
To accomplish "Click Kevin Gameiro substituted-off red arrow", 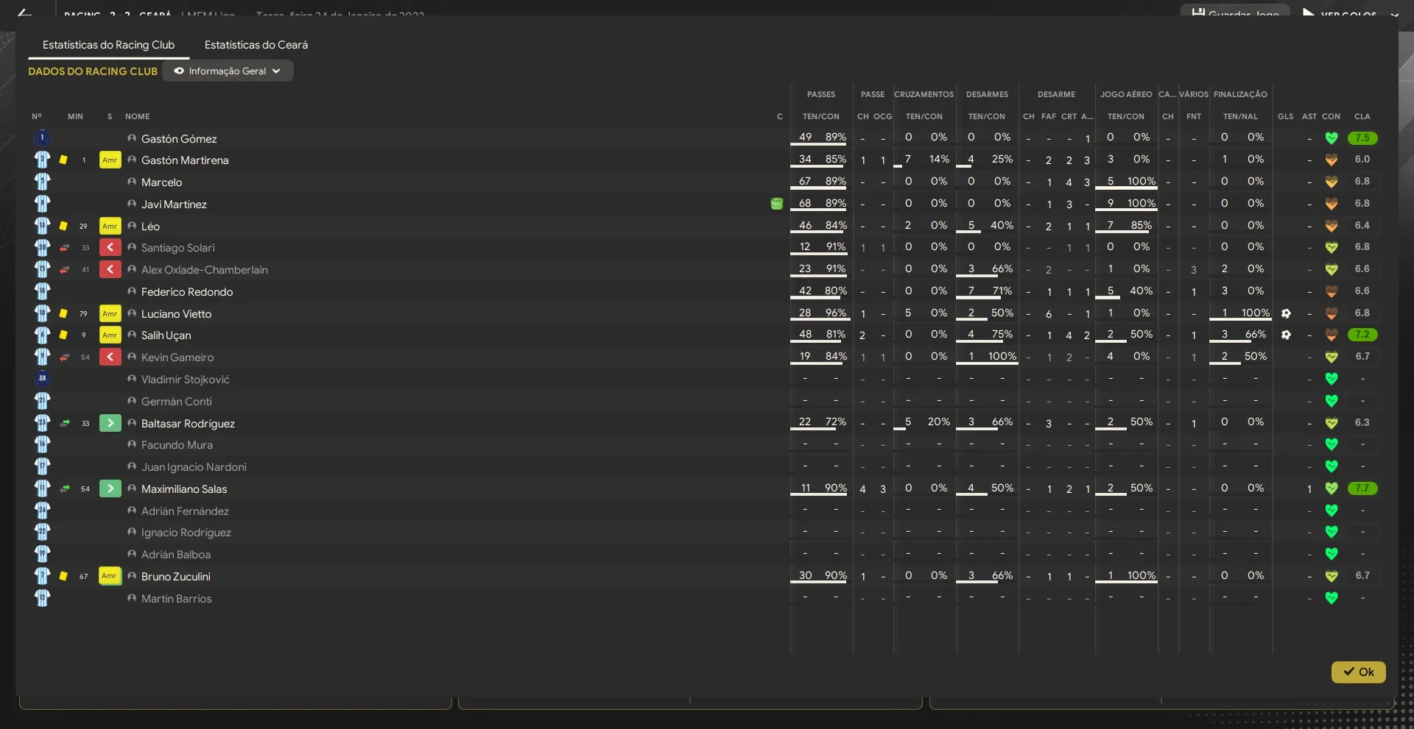I will pos(110,357).
